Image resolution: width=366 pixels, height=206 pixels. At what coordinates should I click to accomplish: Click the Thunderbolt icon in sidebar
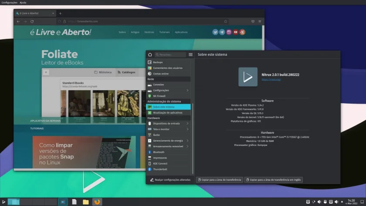[x=149, y=169]
